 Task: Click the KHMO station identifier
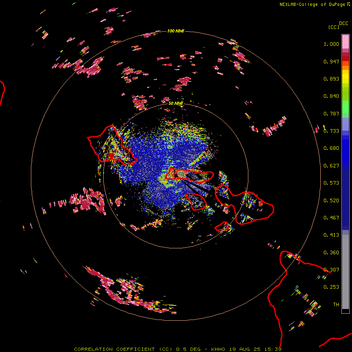[218, 349]
